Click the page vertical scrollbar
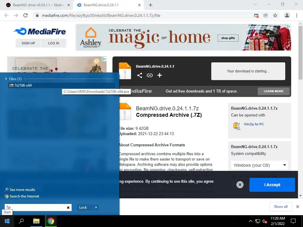The image size is (303, 227). pos(300,52)
